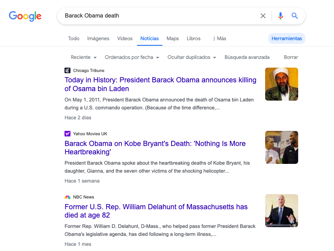Screen dimensions: 334x251
Task: Switch to the Vídeos tab
Action: point(125,39)
